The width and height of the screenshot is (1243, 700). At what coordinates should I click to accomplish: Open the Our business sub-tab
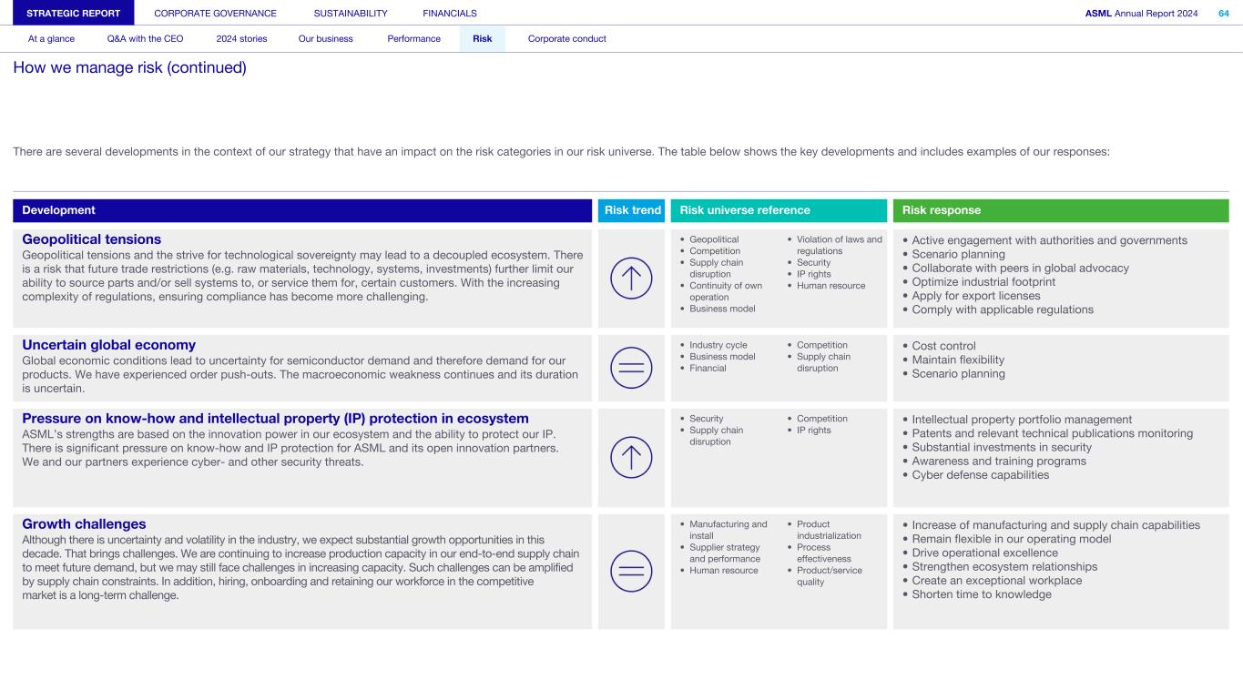pos(325,39)
